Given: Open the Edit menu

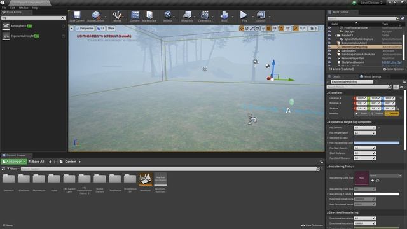Looking at the screenshot, I should [13, 8].
